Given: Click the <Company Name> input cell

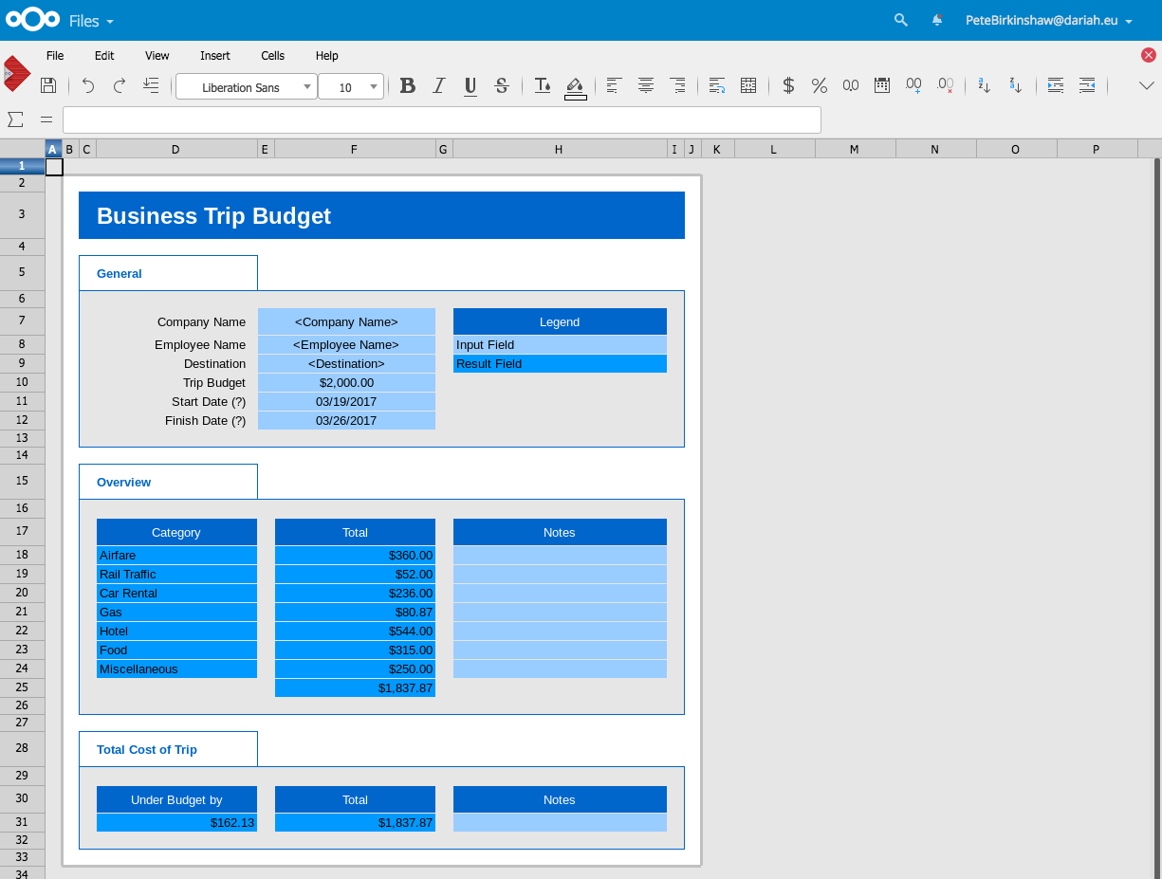Looking at the screenshot, I should coord(346,321).
